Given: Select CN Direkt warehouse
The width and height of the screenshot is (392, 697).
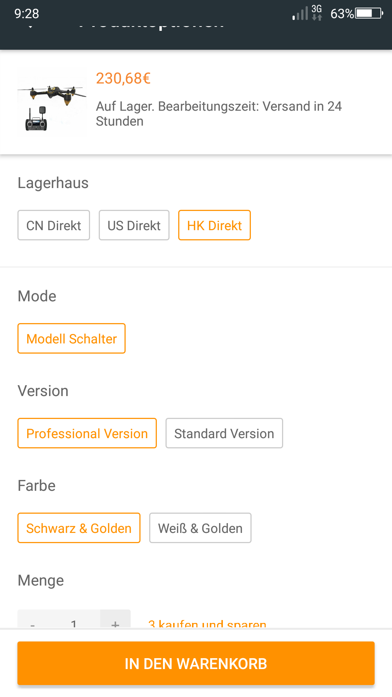Looking at the screenshot, I should coord(54,225).
